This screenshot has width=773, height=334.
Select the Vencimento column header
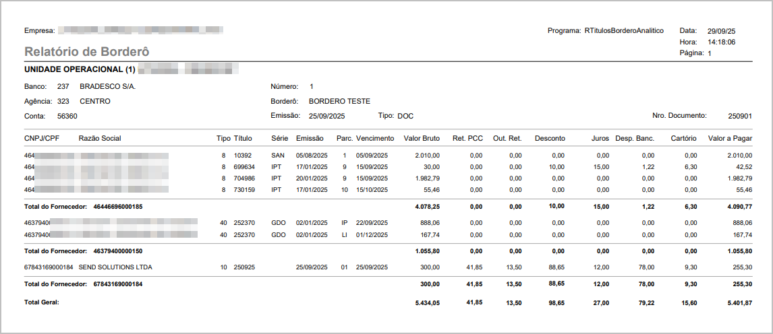[375, 138]
